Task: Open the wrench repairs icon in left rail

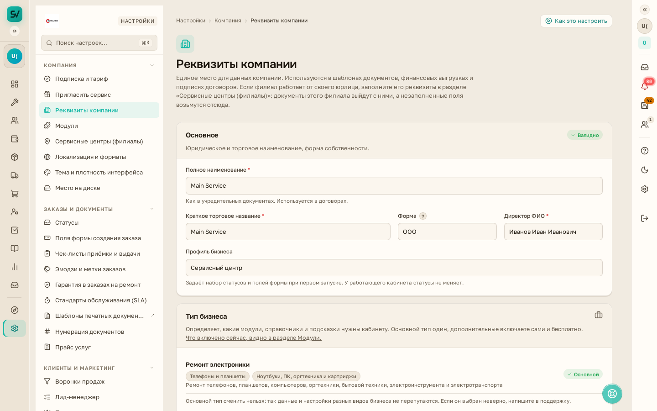Action: pos(15,102)
